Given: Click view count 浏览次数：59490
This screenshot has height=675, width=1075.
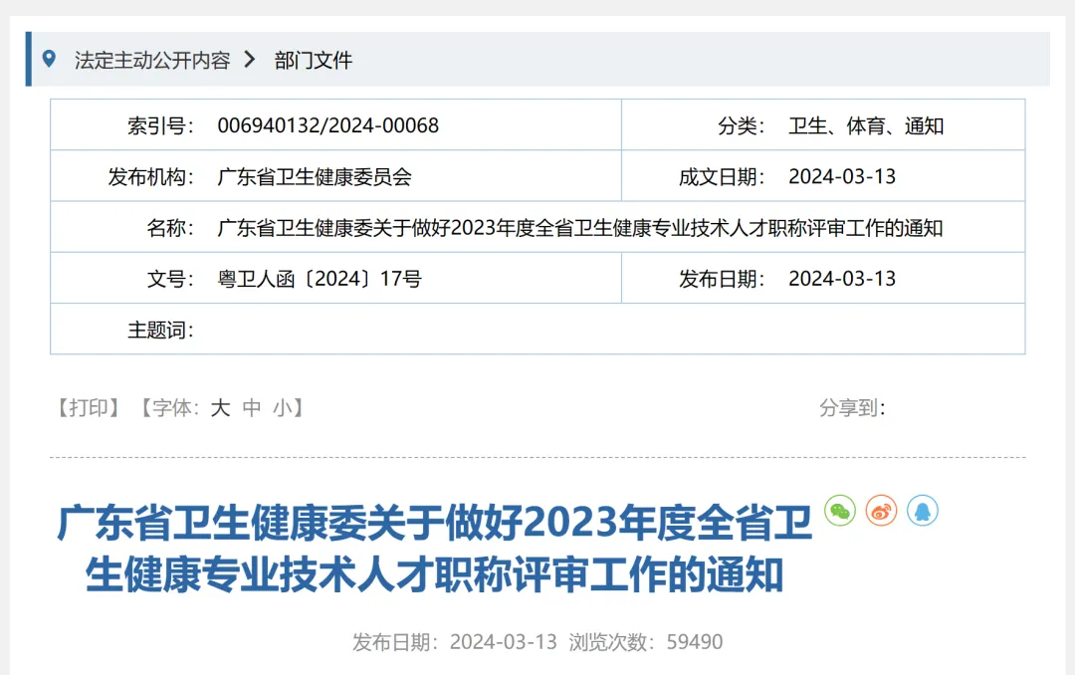Looking at the screenshot, I should tap(645, 642).
